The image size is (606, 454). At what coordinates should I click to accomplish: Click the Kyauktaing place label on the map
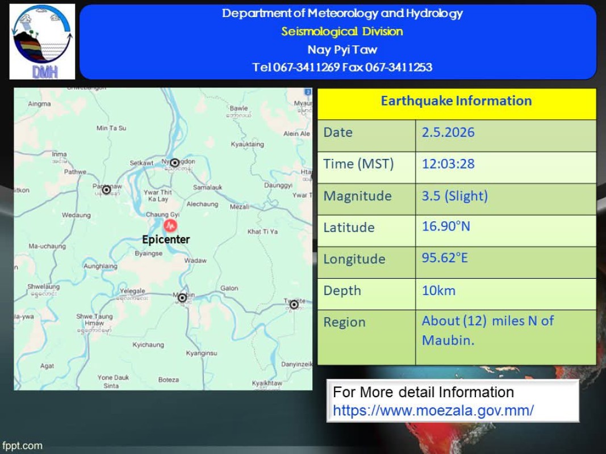[248, 144]
